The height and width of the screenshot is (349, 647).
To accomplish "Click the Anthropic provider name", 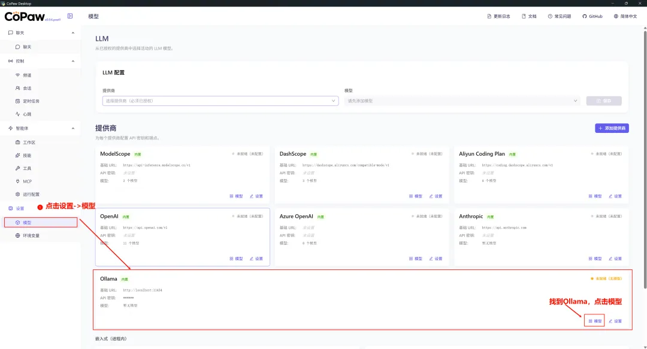I will [471, 216].
